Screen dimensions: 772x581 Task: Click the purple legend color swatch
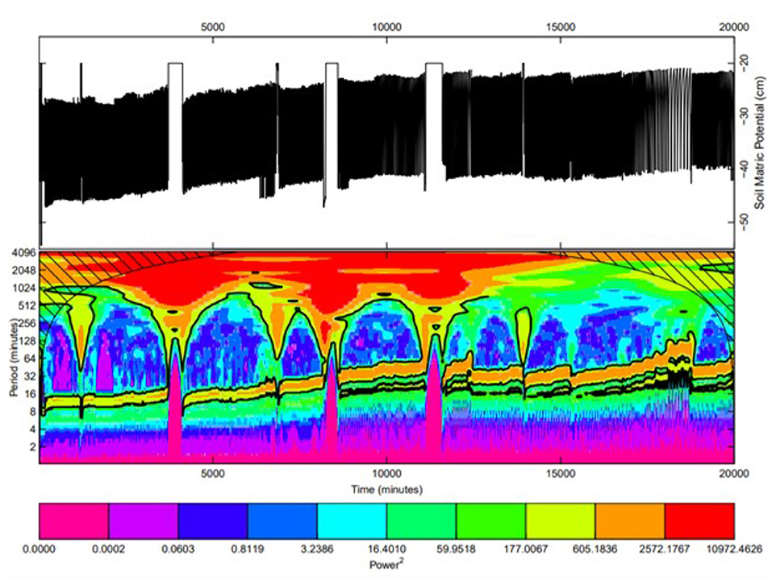144,521
